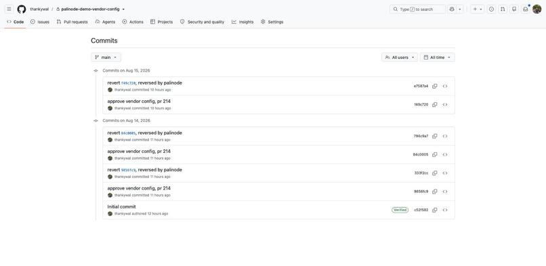Image resolution: width=546 pixels, height=266 pixels.
Task: Open repositories icon in the header
Action: (x=514, y=9)
